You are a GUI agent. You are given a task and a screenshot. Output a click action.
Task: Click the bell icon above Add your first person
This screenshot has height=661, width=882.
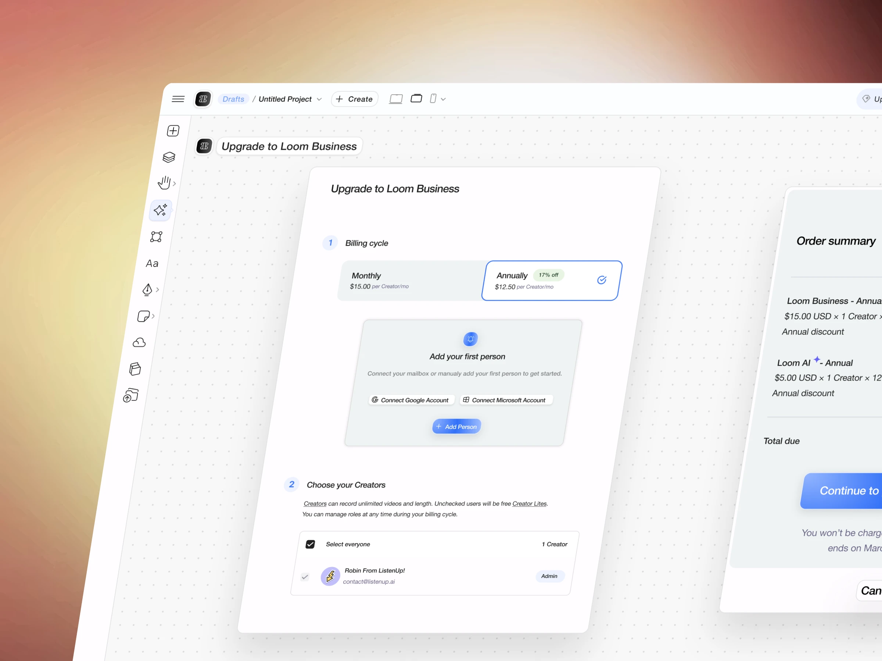(470, 339)
